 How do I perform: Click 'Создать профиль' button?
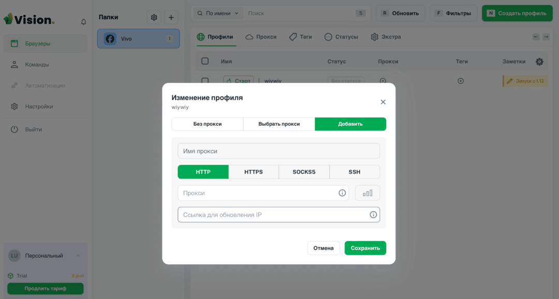coord(517,13)
